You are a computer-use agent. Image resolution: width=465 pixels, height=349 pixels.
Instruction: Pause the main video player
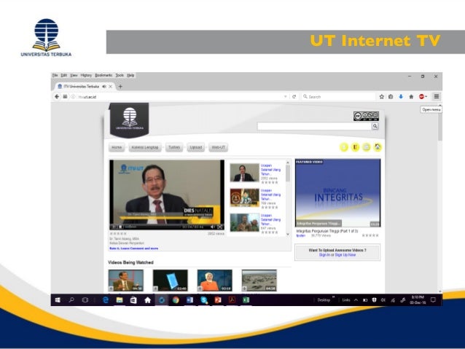click(x=114, y=227)
